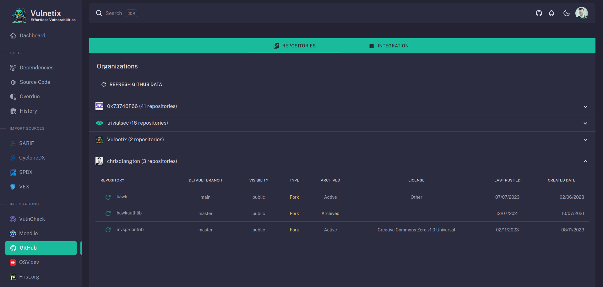This screenshot has width=603, height=287.
Task: Click the License column header
Action: (416, 180)
